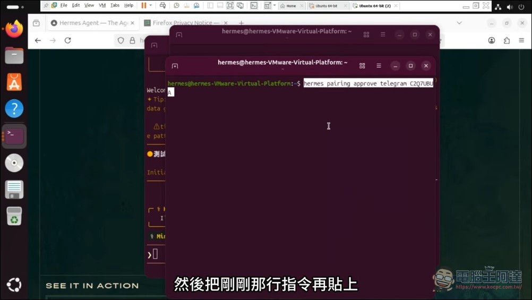The image size is (532, 300).
Task: Go forward in Firefox
Action: click(x=53, y=40)
